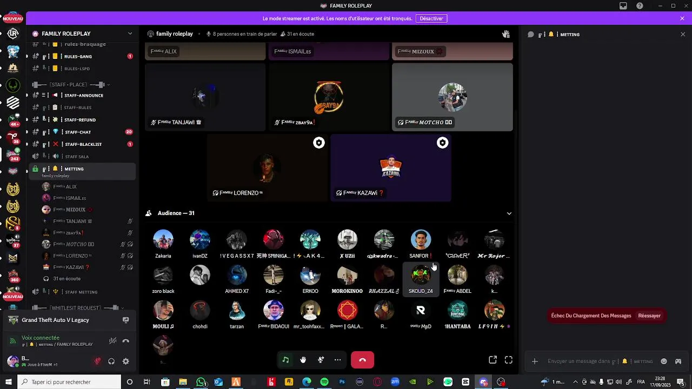This screenshot has height=389, width=692.
Task: Open user settings gear
Action: click(x=125, y=361)
